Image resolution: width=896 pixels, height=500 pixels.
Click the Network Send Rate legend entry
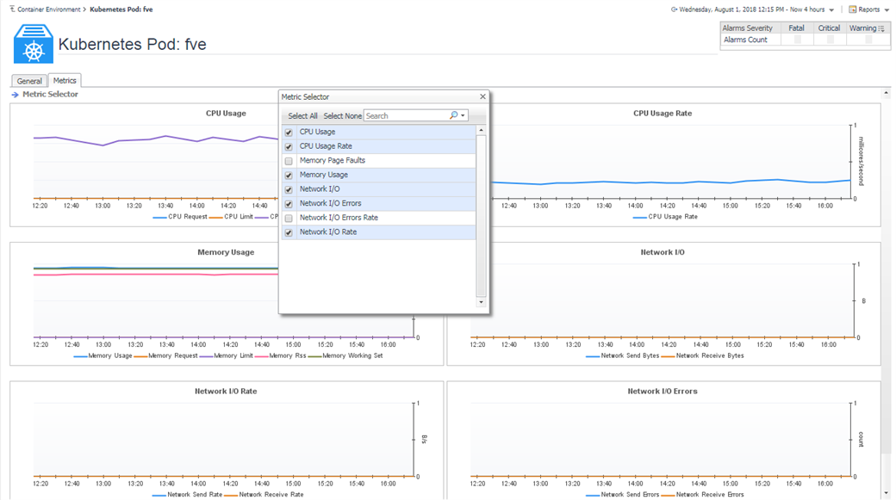188,495
